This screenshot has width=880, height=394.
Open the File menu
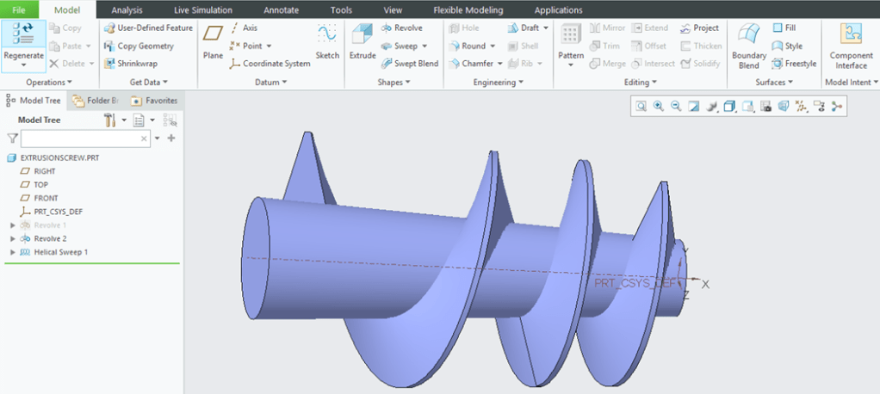pos(19,10)
